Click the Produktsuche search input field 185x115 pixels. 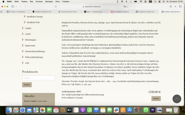point(38,78)
